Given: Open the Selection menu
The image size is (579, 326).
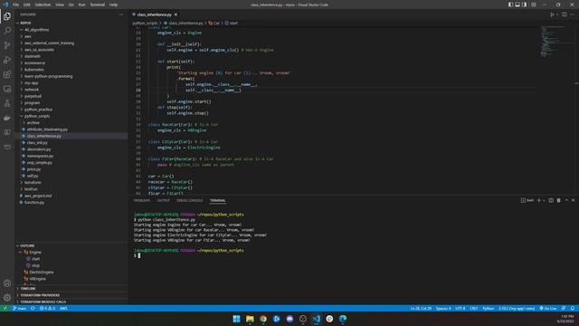Looking at the screenshot, I should click(x=43, y=5).
